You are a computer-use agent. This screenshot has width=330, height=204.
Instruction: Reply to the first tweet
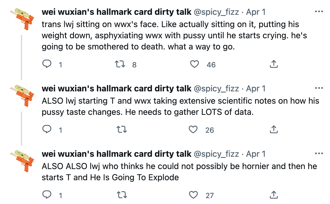(47, 65)
